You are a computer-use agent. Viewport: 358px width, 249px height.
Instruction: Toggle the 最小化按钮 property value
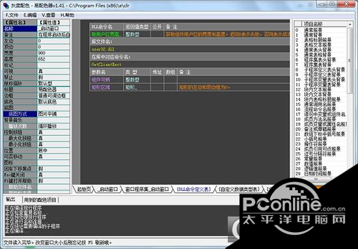tap(53, 144)
